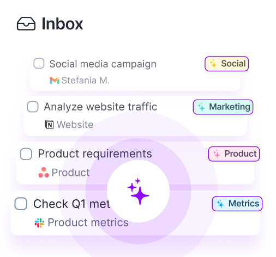Select the Marketing label tag
The width and height of the screenshot is (276, 257).
pyautogui.click(x=223, y=107)
